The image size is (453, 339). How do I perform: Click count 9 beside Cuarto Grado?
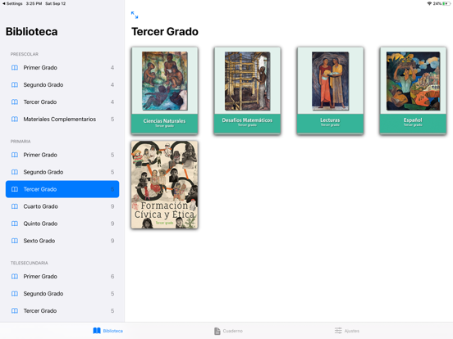click(x=112, y=206)
